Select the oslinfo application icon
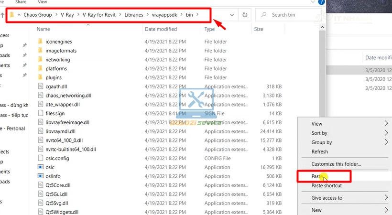Image resolution: width=392 pixels, height=215 pixels. (x=41, y=176)
